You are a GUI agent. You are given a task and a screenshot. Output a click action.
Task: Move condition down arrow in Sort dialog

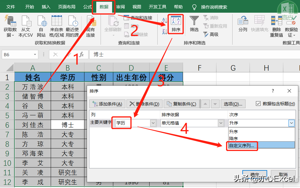point(215,104)
